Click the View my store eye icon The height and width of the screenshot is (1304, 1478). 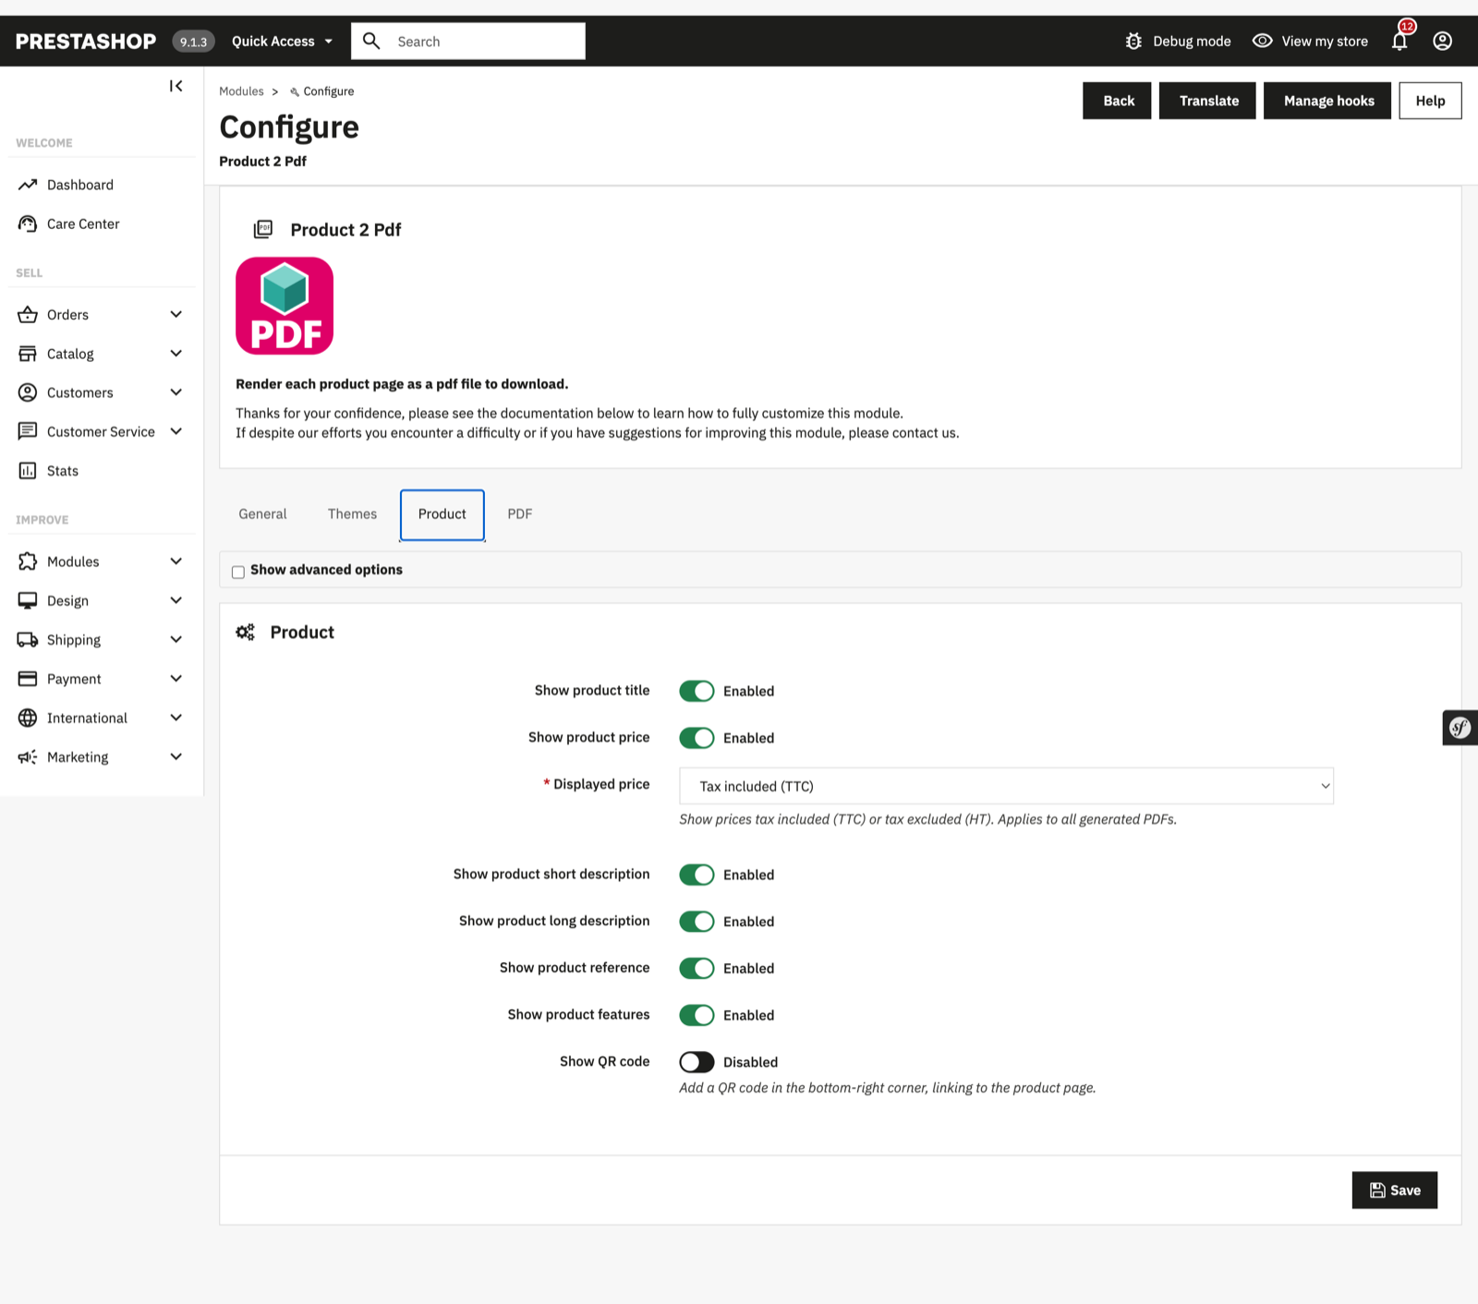[x=1262, y=41]
